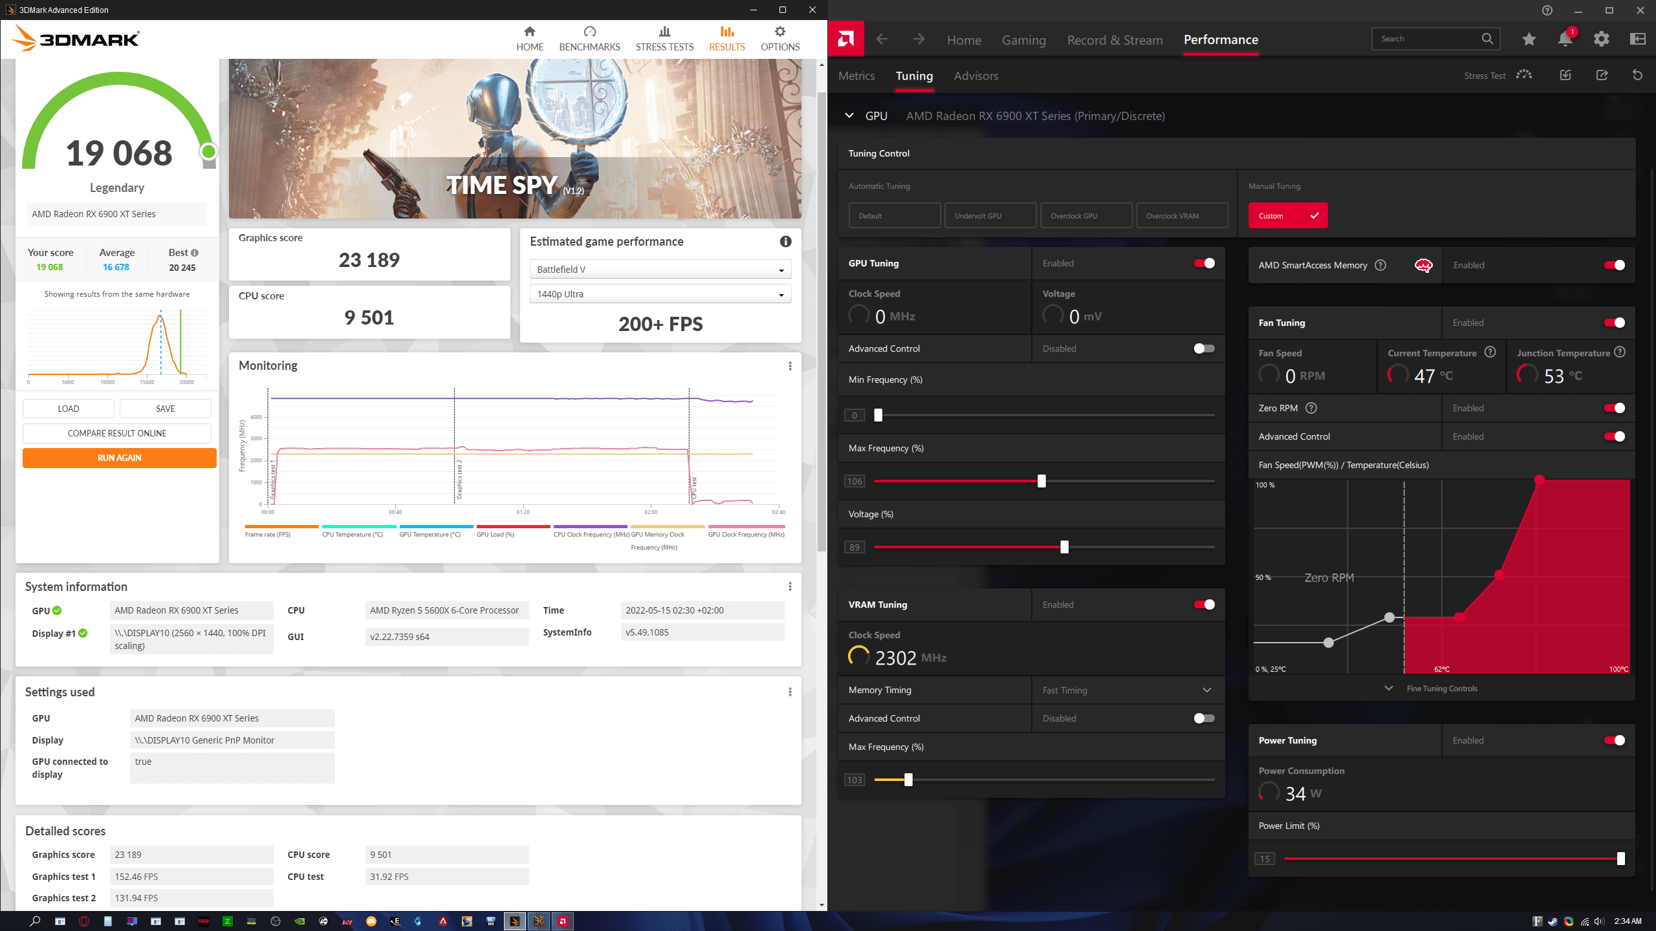Screen dimensions: 1656x931
Task: Toggle the AMD sidebar panel icon
Action: tap(1637, 39)
